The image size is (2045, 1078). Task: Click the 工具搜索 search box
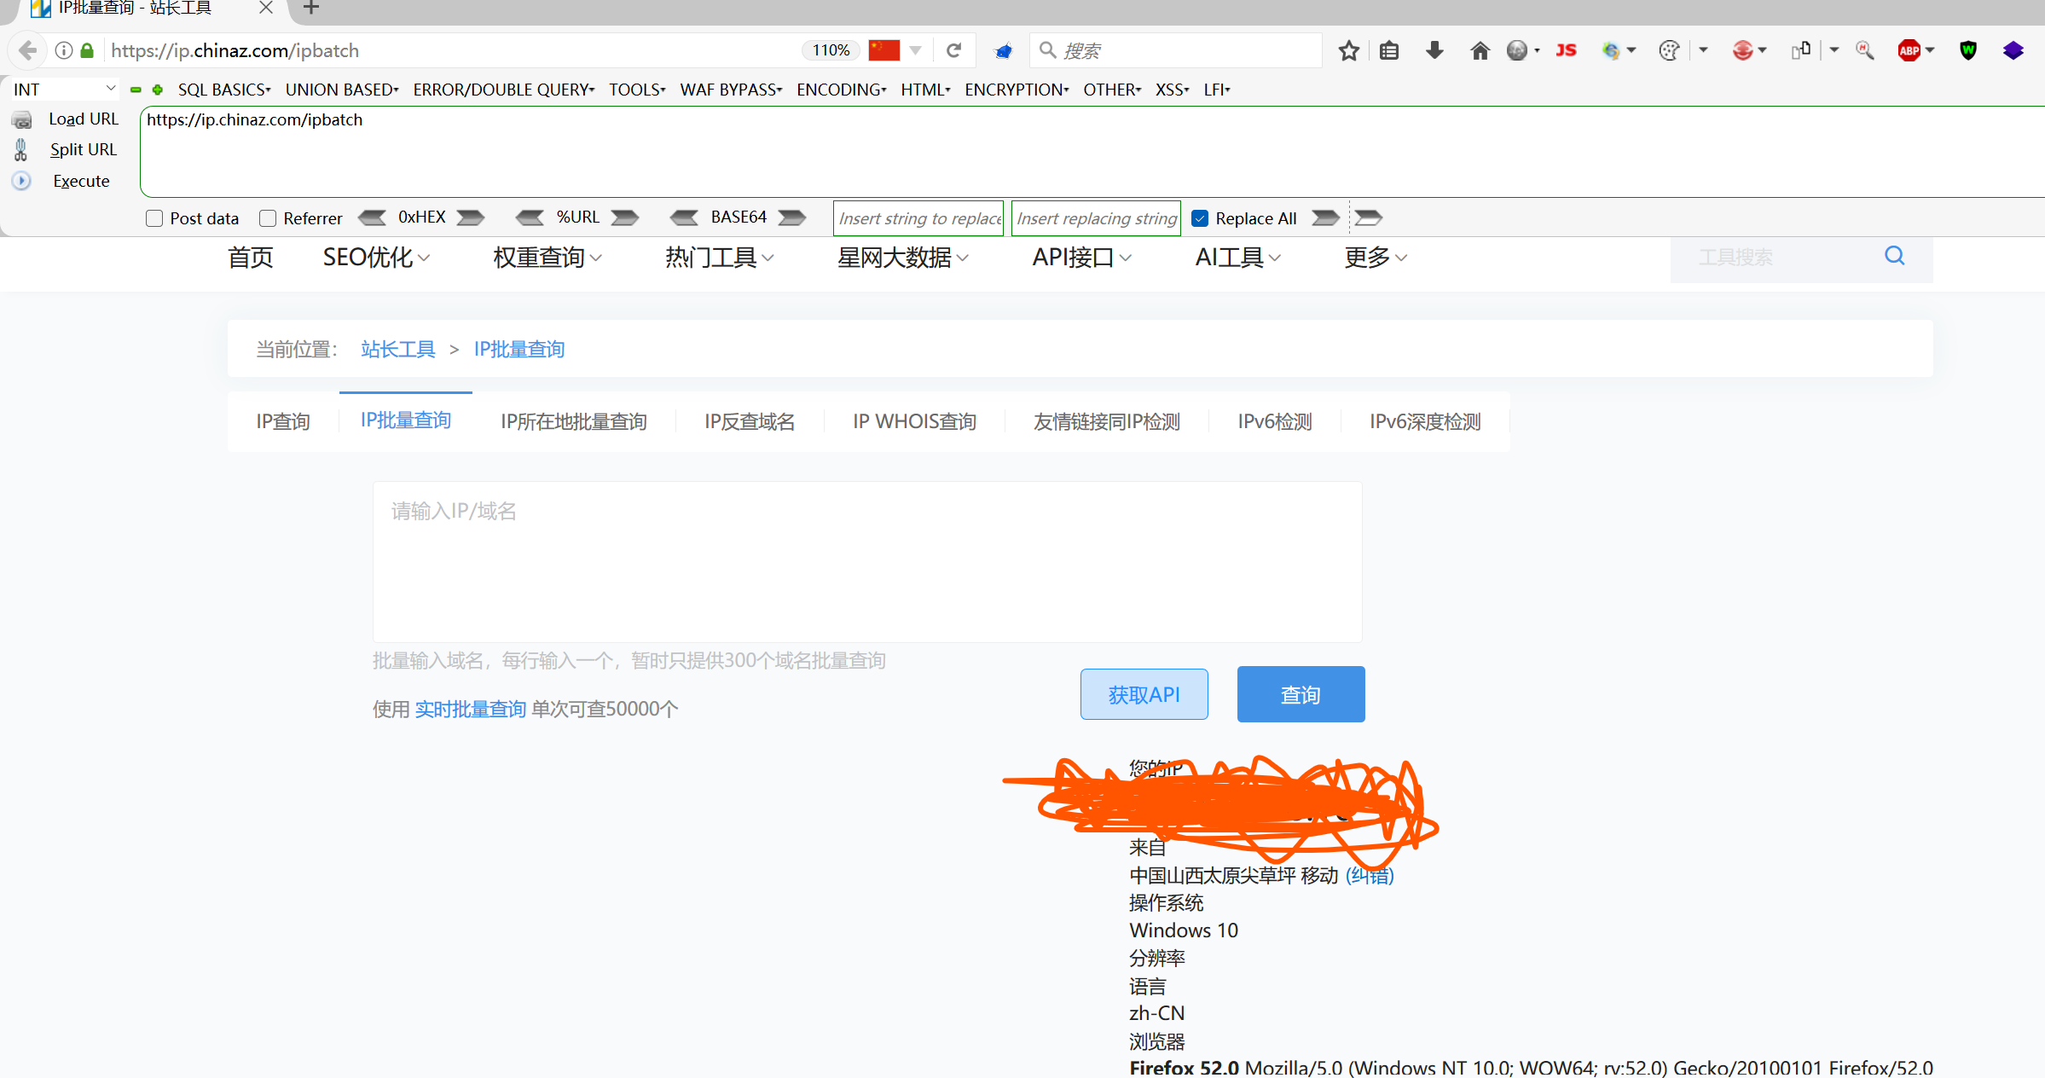pos(1778,258)
